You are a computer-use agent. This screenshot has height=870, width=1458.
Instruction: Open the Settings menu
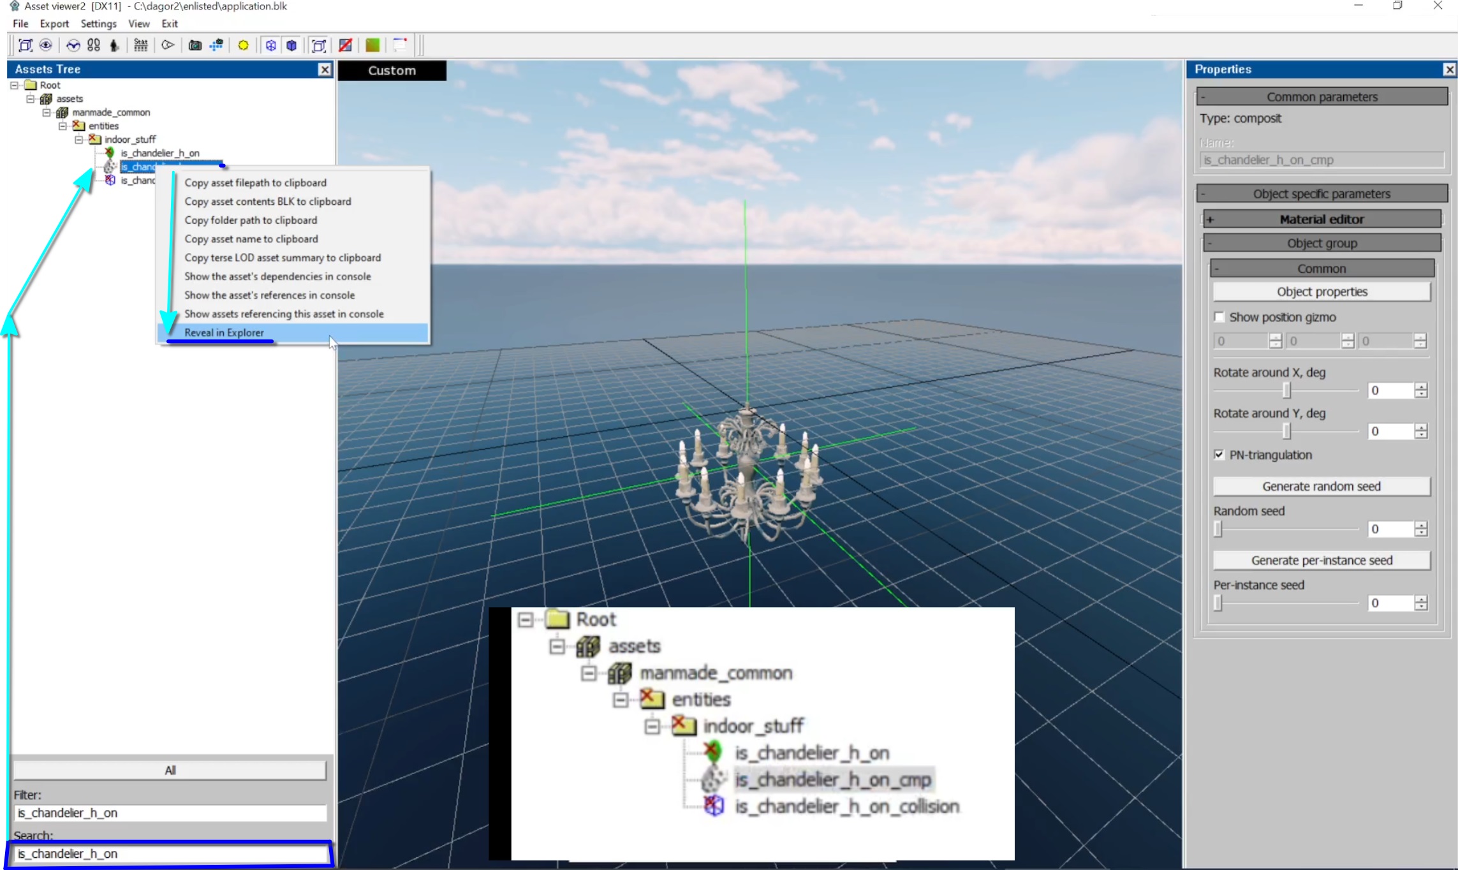coord(98,24)
